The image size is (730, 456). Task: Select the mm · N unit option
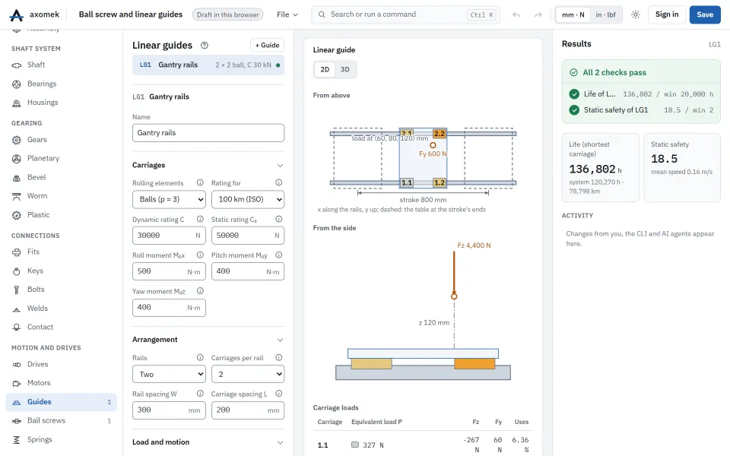(x=573, y=14)
